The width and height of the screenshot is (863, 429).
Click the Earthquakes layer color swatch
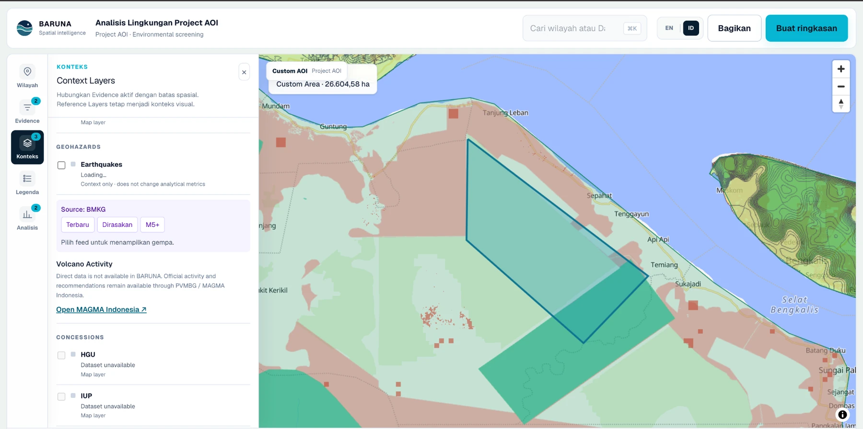[x=73, y=164]
